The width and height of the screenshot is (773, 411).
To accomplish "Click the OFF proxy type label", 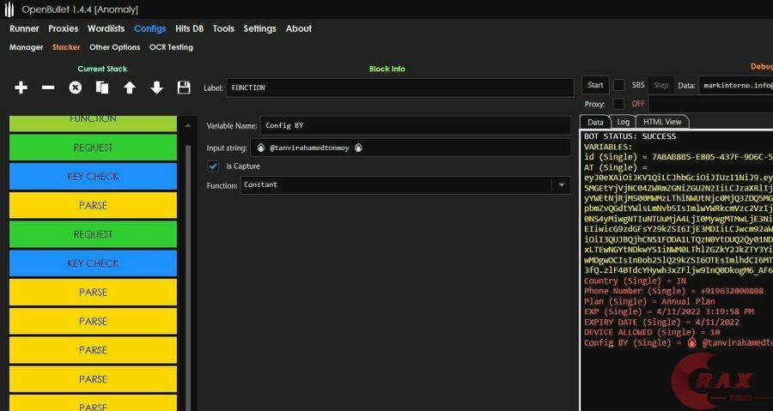I will [x=638, y=104].
